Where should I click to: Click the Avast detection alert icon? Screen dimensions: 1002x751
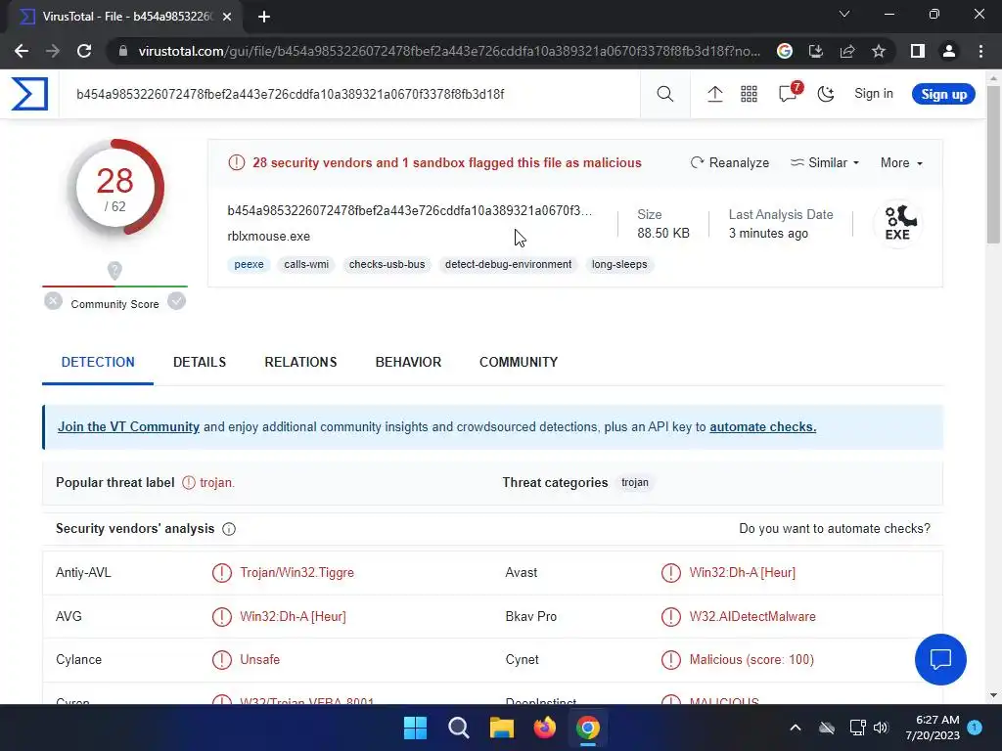pyautogui.click(x=671, y=573)
